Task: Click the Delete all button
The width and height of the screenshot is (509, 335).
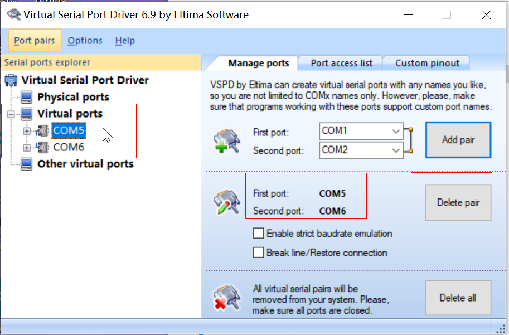Action: pyautogui.click(x=458, y=298)
